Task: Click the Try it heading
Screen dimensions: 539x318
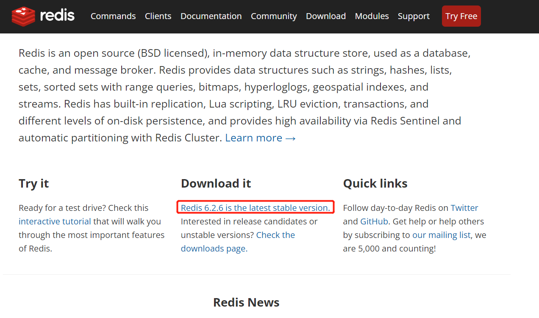Action: [x=34, y=183]
